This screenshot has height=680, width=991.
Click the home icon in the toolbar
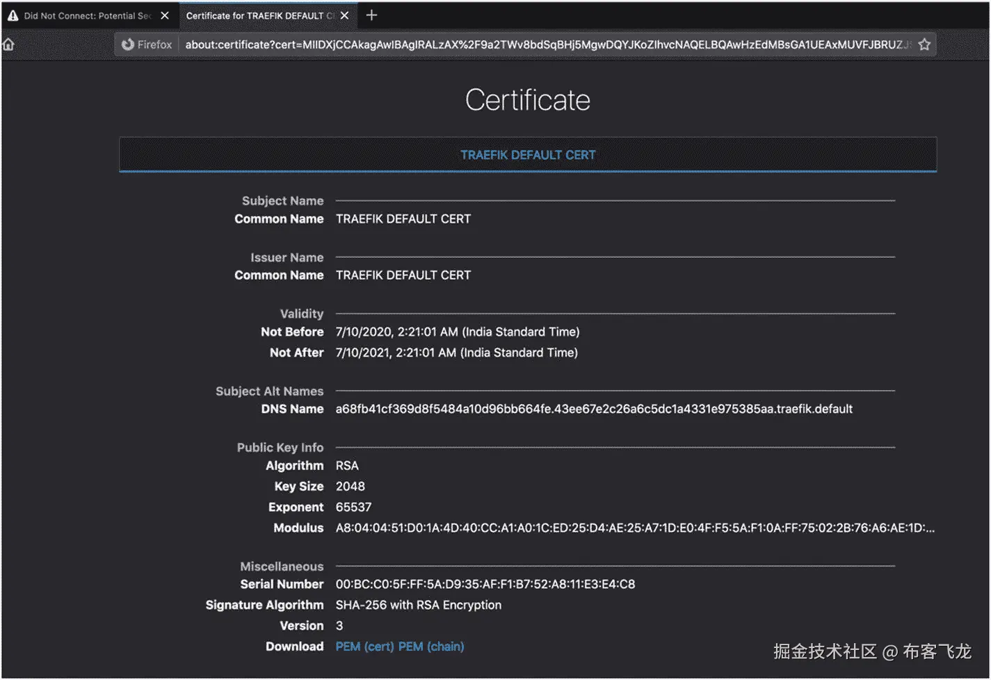tap(8, 44)
